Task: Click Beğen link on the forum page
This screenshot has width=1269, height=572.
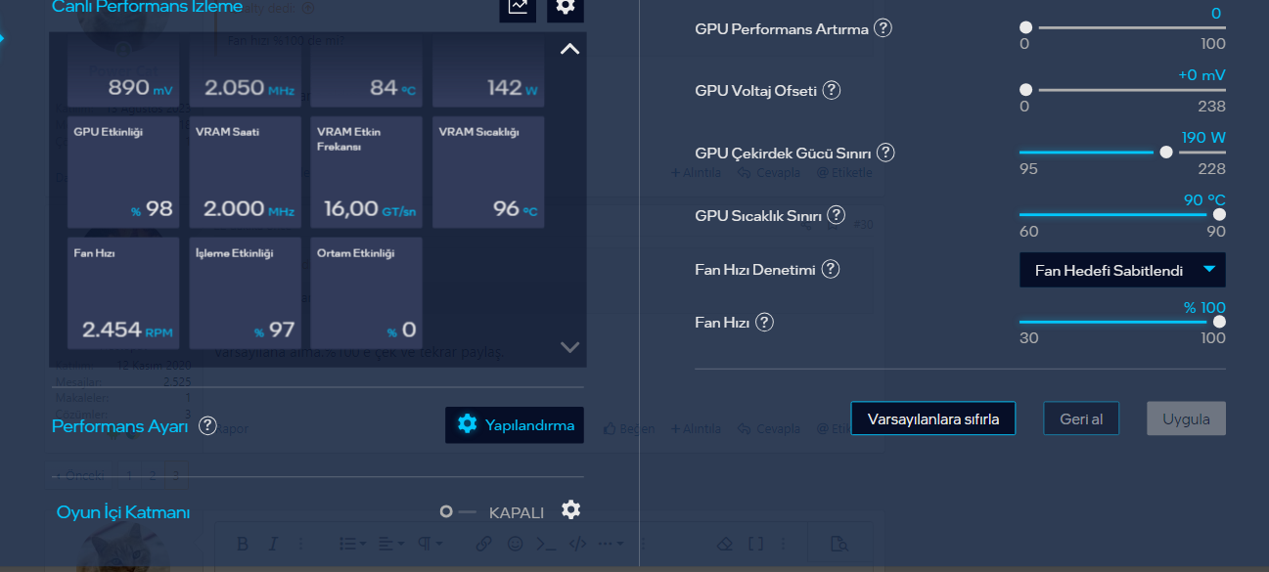Action: pos(630,428)
